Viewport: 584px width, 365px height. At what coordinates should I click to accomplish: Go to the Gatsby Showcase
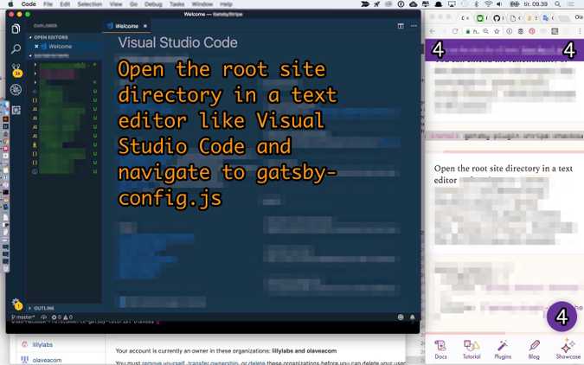[x=568, y=349]
